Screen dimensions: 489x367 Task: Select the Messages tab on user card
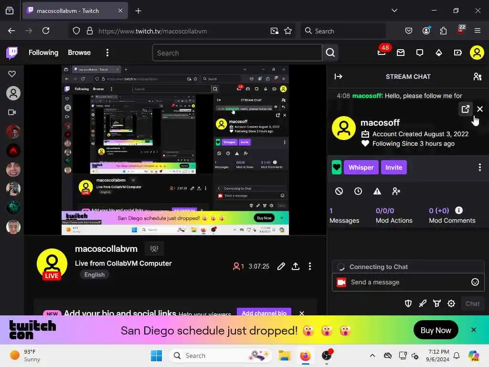tap(344, 216)
